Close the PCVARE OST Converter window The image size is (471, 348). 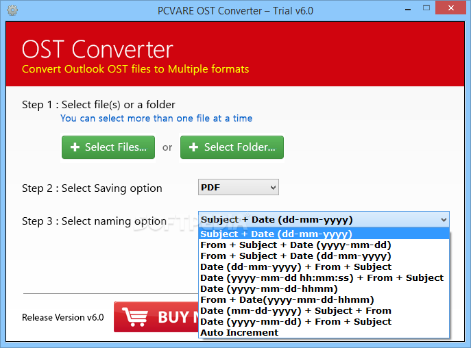(x=450, y=8)
